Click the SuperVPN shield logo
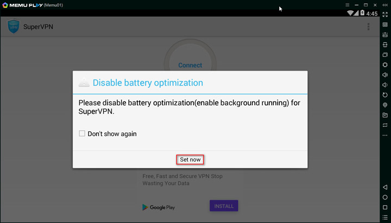Screen dimensions: 391x223 [x=14, y=27]
